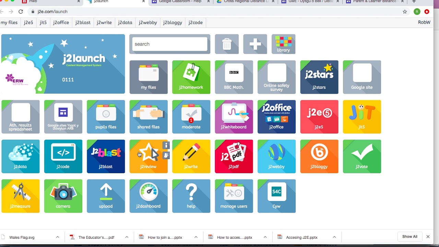Select j2write in top menu
The image size is (439, 247).
point(104,23)
